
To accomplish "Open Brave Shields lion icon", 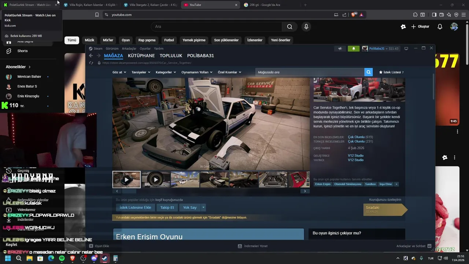I will (354, 15).
